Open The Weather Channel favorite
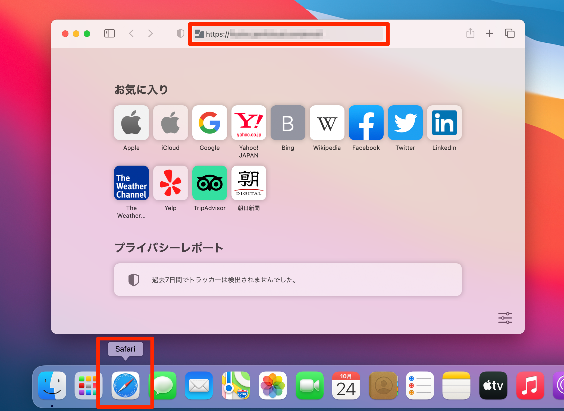This screenshot has height=411, width=564. [x=131, y=183]
